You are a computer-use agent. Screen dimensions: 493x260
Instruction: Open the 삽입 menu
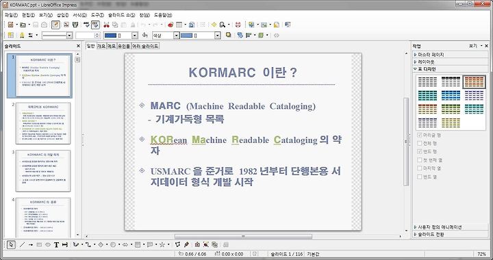point(62,15)
